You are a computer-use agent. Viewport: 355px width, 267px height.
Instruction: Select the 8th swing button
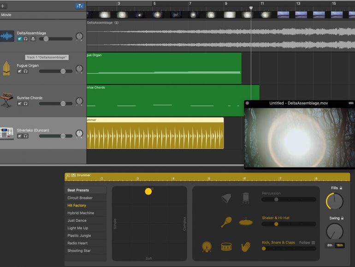tap(330, 245)
